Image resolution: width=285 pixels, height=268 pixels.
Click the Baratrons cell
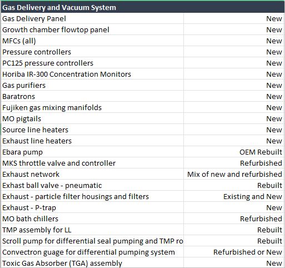92,96
